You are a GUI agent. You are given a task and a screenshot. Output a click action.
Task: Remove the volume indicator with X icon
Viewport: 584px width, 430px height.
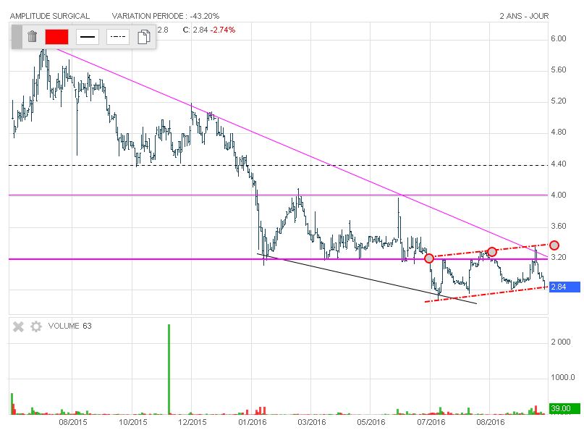20,326
